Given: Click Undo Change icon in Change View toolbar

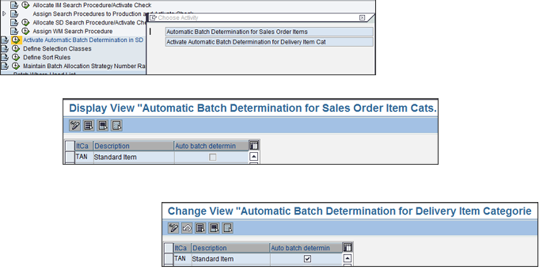Looking at the screenshot, I should (x=187, y=228).
